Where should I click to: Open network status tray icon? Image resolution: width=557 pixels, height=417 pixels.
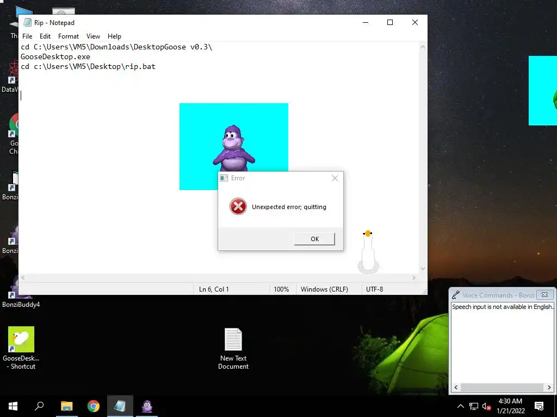tap(474, 406)
